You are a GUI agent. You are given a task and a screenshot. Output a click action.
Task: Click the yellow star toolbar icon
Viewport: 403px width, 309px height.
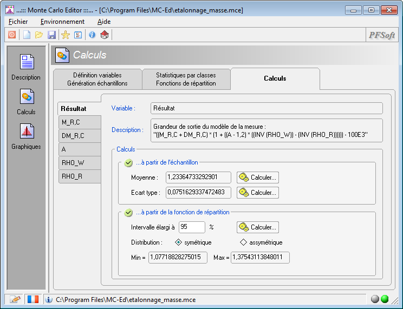coord(66,35)
